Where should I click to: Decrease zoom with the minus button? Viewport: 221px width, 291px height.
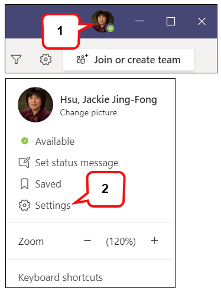tap(87, 241)
